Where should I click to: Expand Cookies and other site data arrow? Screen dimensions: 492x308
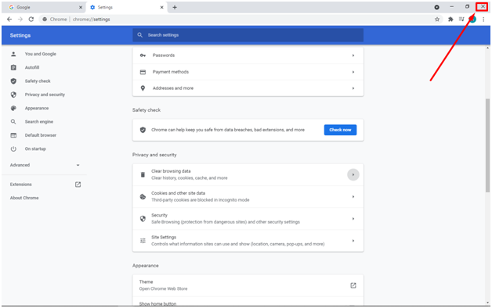(353, 196)
